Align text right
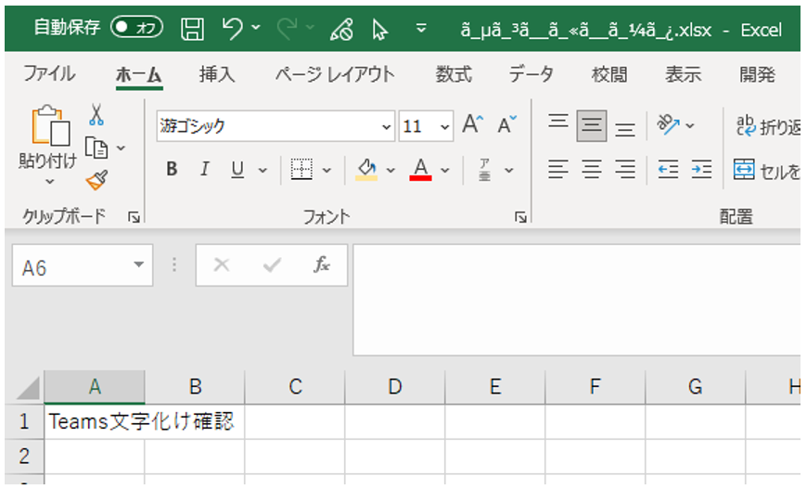 625,170
